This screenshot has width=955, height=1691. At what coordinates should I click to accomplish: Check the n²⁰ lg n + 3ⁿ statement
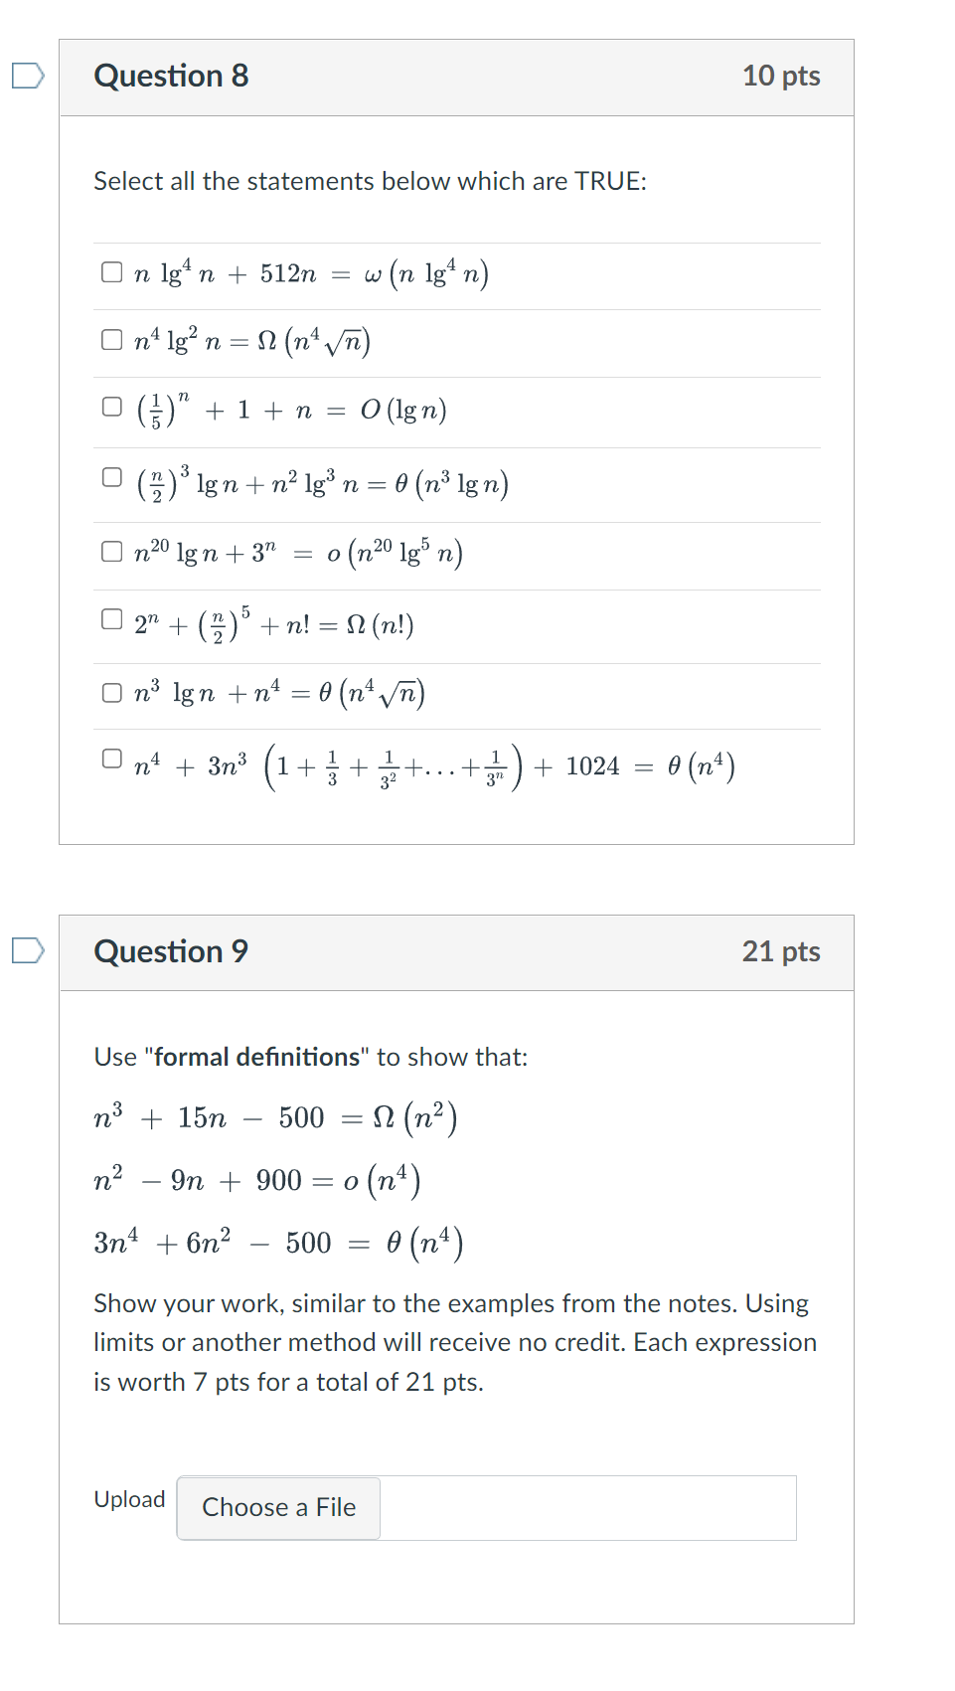[x=110, y=551]
